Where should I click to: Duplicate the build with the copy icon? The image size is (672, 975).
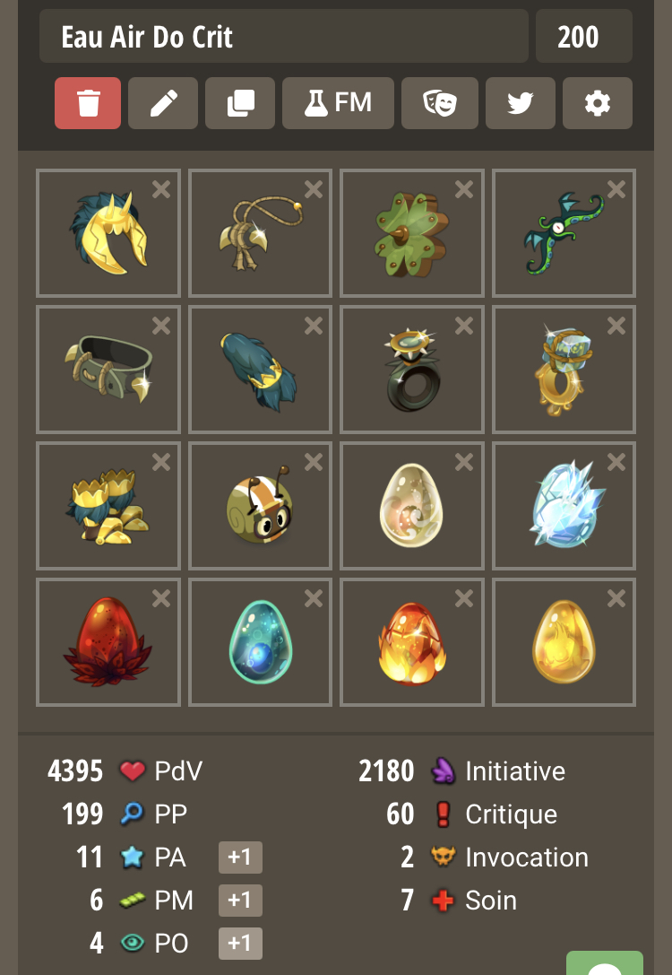click(x=240, y=103)
